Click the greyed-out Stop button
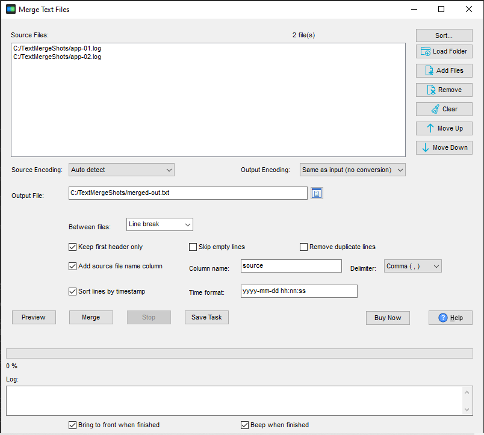The height and width of the screenshot is (435, 484). [149, 317]
